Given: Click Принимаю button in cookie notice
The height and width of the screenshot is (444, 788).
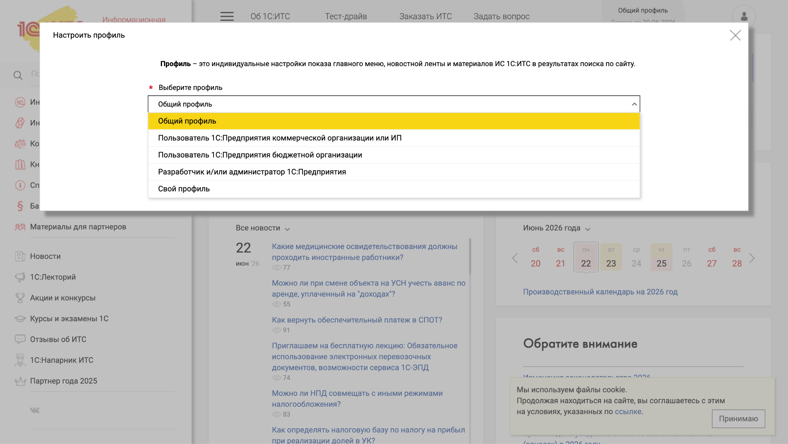Looking at the screenshot, I should point(738,419).
